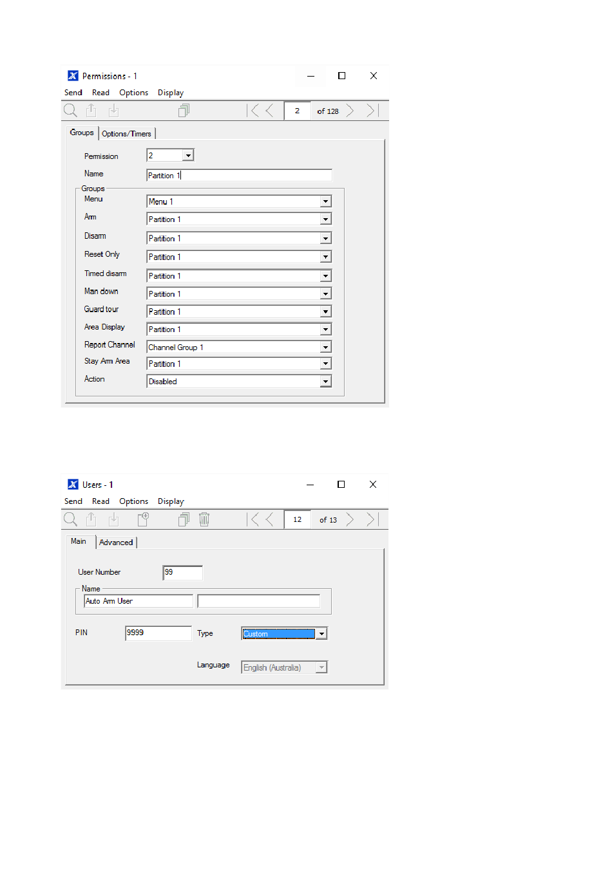
Task: Click send-to-panel icon in Users toolbar
Action: (91, 519)
